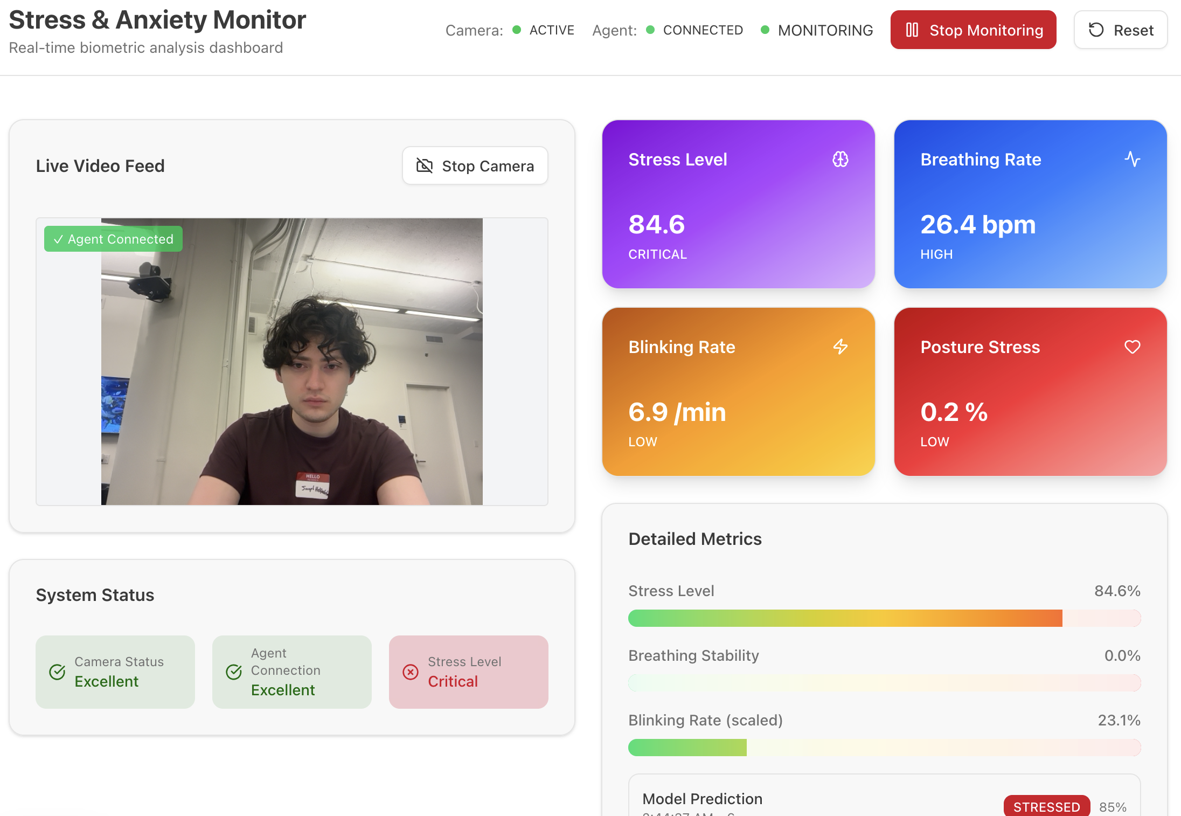Click the lightning bolt icon on Blinking Rate
This screenshot has width=1181, height=816.
(840, 347)
